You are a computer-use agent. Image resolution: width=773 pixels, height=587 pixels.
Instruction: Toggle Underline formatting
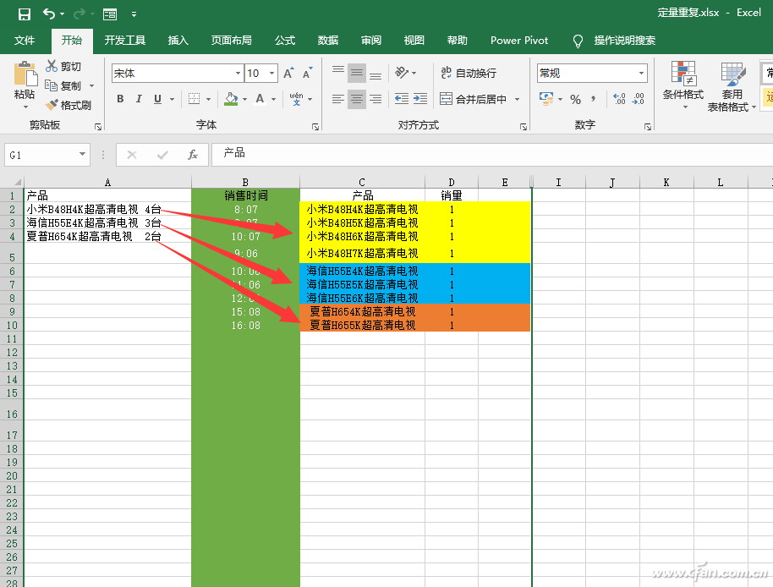[x=158, y=99]
